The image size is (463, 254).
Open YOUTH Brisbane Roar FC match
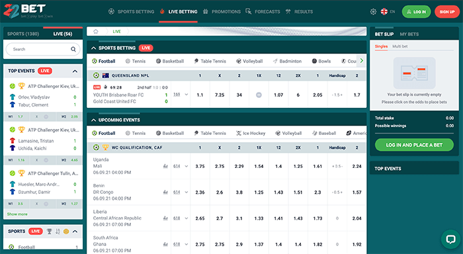118,95
